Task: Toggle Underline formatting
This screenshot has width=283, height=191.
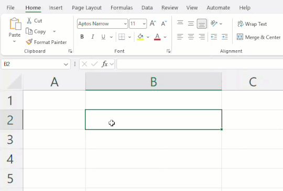Action: (103, 37)
